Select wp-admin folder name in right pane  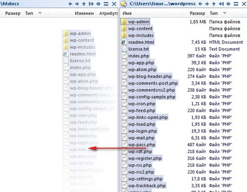pyautogui.click(x=139, y=22)
